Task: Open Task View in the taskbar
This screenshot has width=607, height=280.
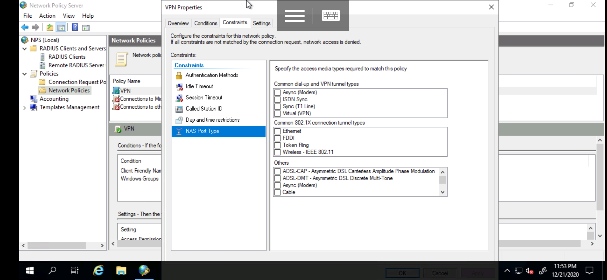Action: click(x=74, y=271)
